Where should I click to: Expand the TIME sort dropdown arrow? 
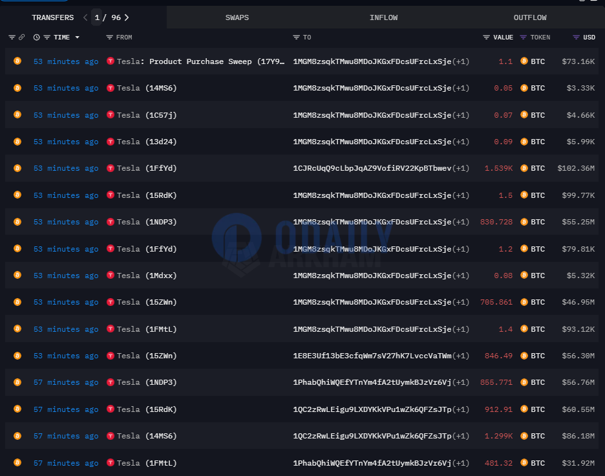77,38
